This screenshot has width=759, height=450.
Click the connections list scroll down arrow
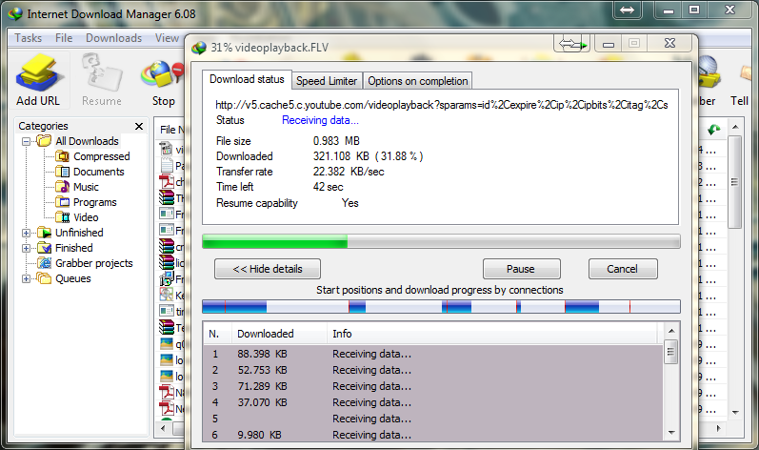pos(670,433)
